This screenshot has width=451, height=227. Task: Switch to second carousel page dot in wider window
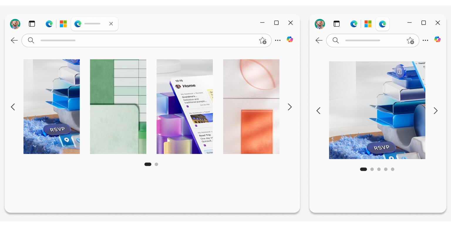click(156, 164)
